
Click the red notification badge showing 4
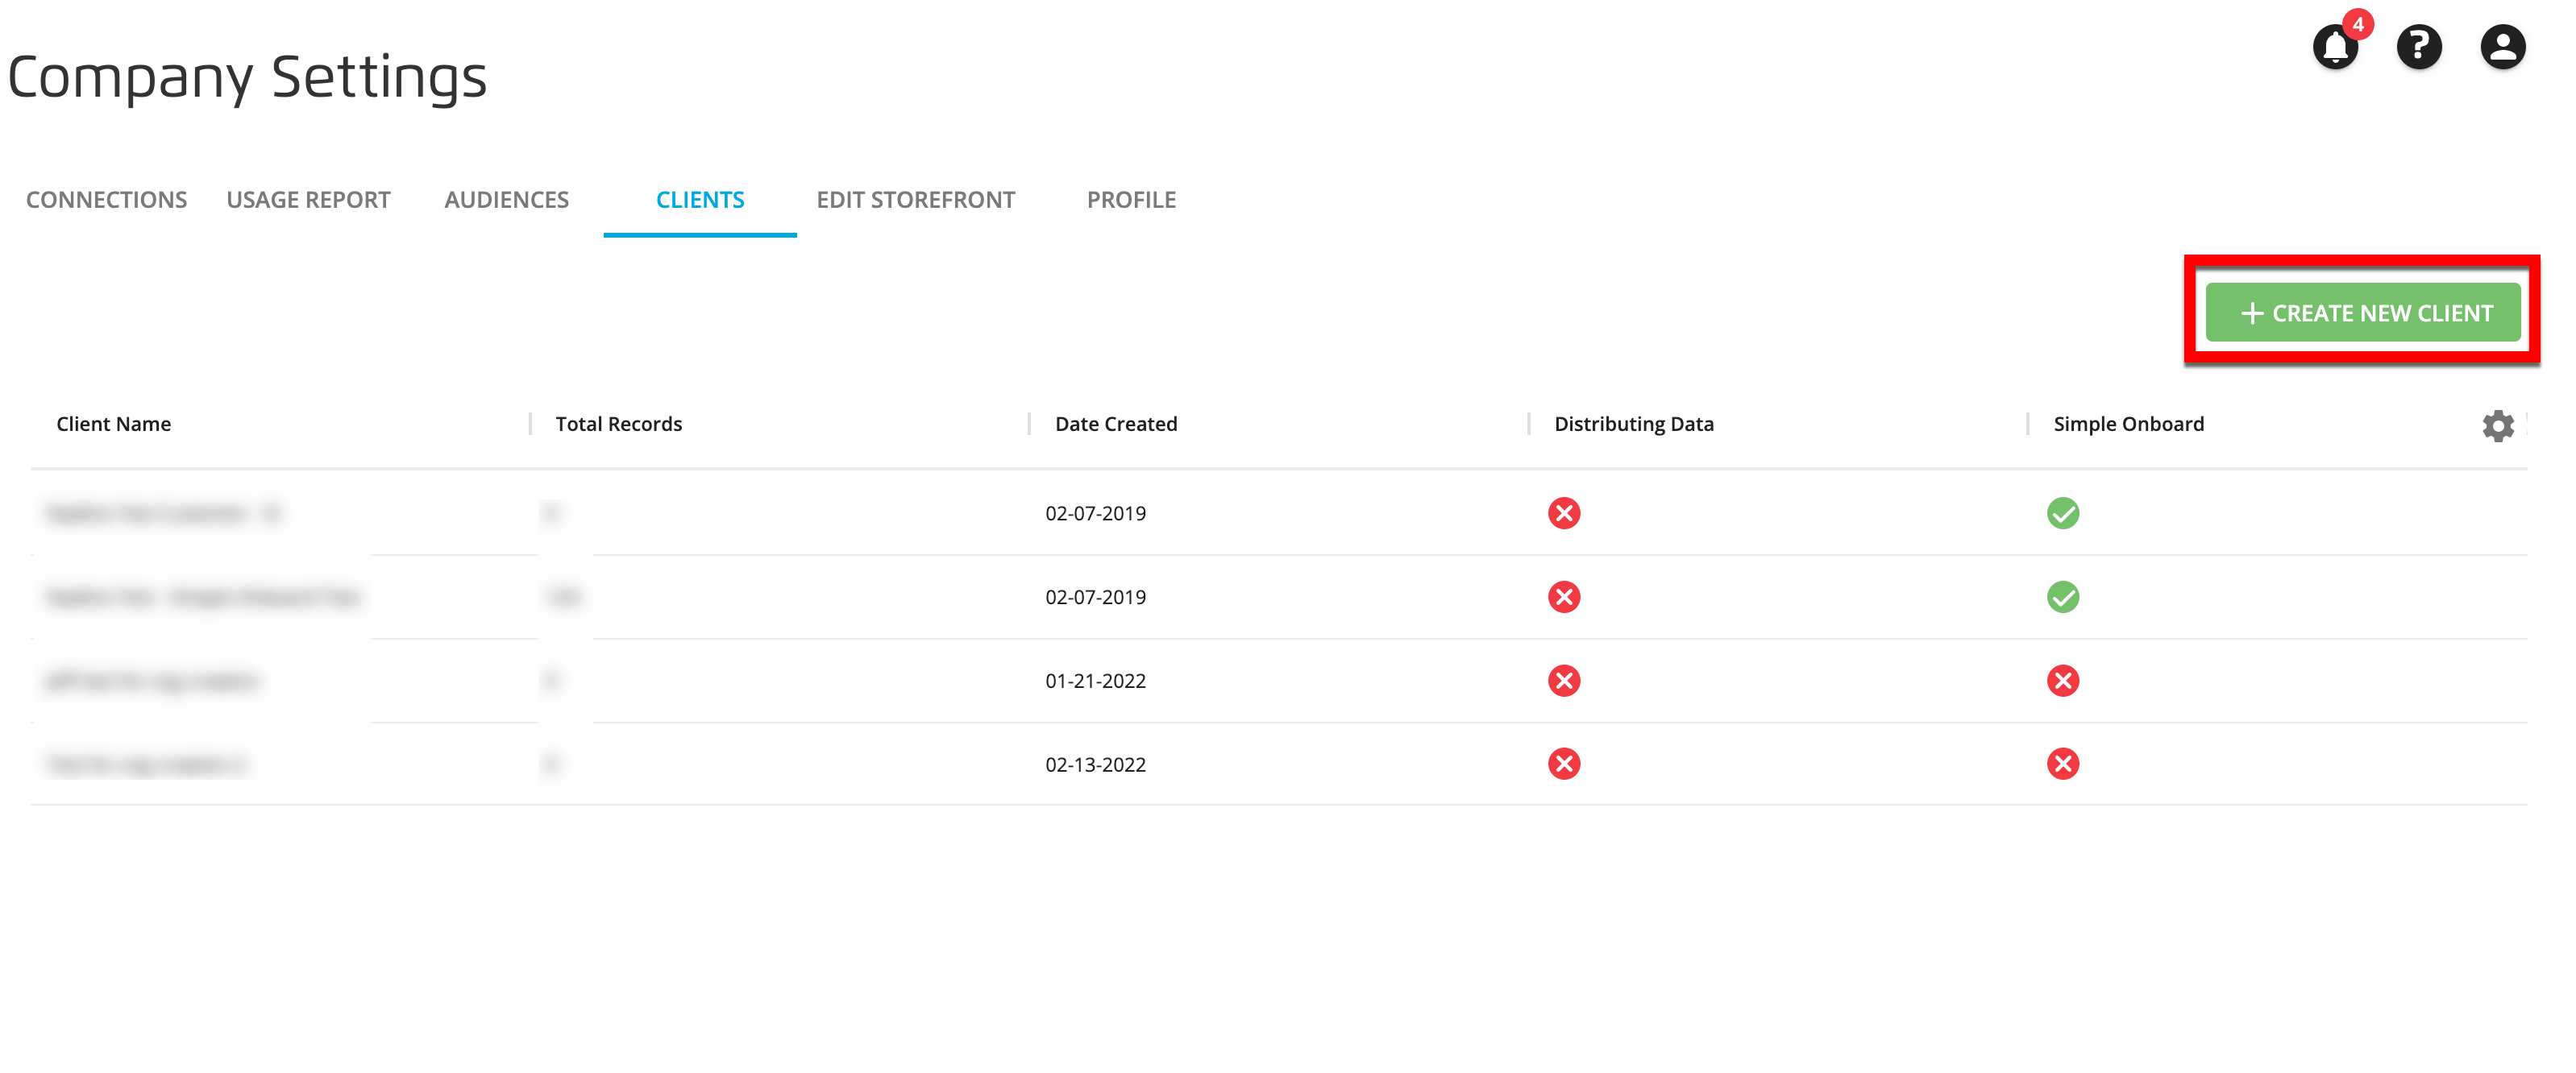pos(2358,24)
